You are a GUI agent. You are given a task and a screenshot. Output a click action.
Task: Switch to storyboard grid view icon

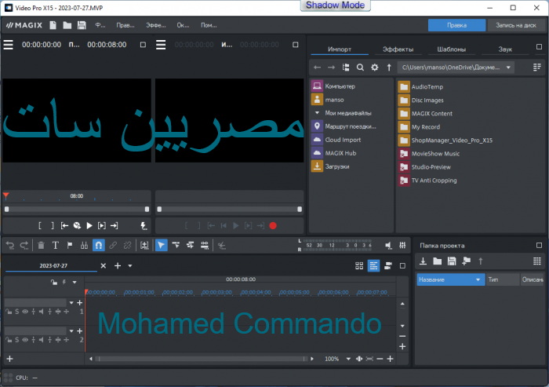[x=359, y=266]
